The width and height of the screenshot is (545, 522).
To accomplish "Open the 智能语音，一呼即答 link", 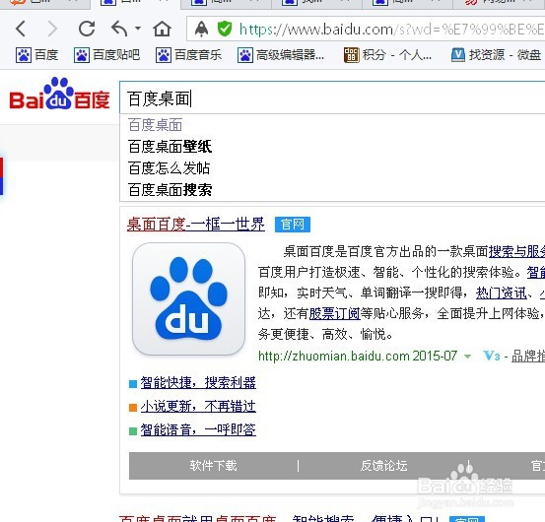I will (198, 430).
